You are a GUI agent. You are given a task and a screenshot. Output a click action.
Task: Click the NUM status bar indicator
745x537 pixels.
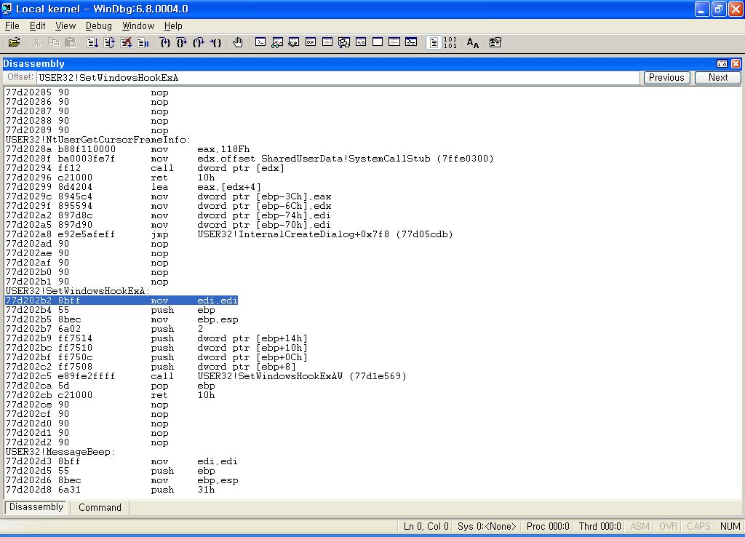(730, 526)
